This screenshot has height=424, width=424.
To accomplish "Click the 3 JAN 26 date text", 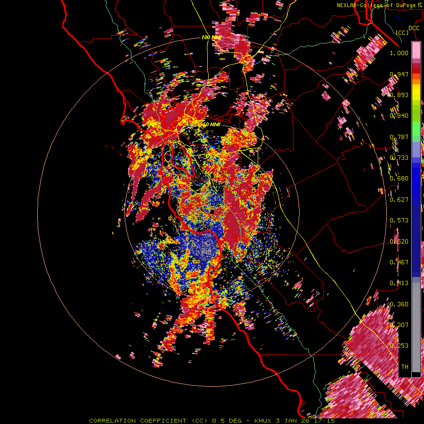I will pos(293,421).
